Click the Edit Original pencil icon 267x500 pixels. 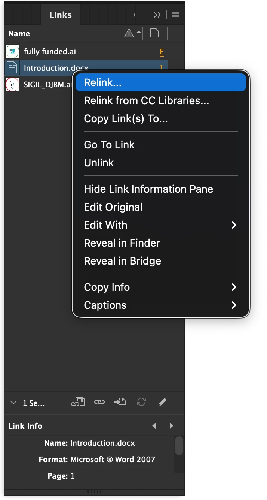click(x=162, y=402)
